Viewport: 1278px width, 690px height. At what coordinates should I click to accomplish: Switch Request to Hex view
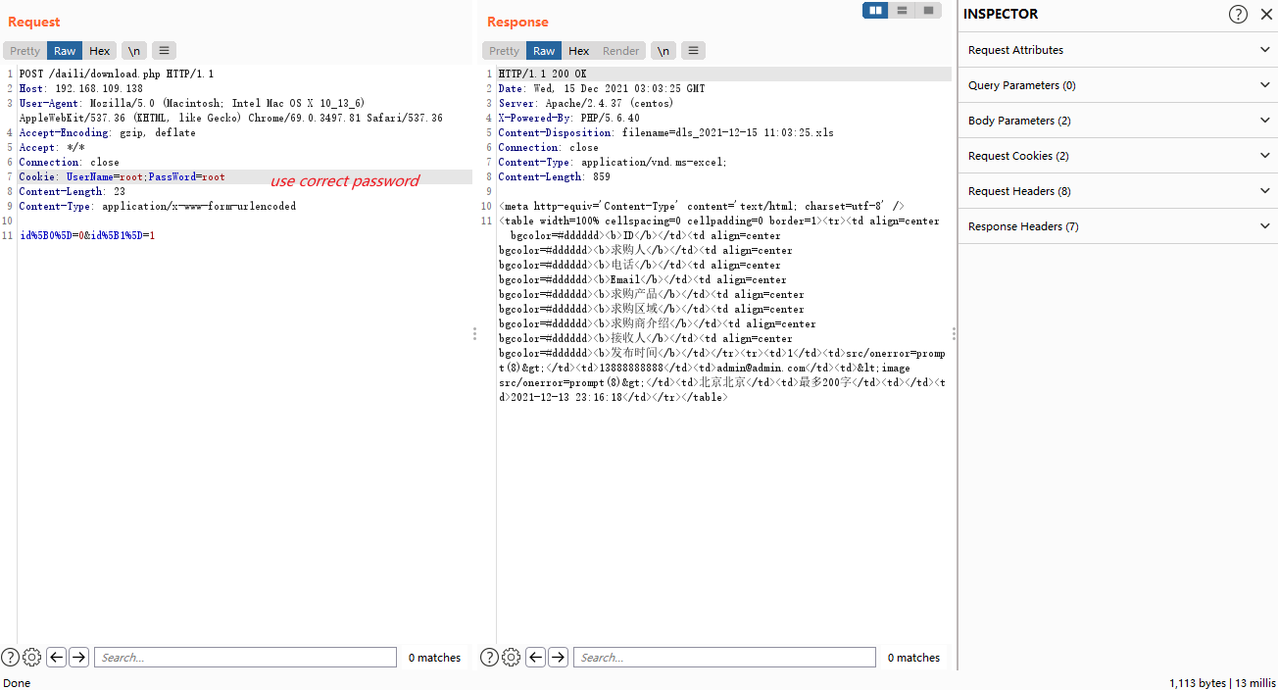(100, 51)
